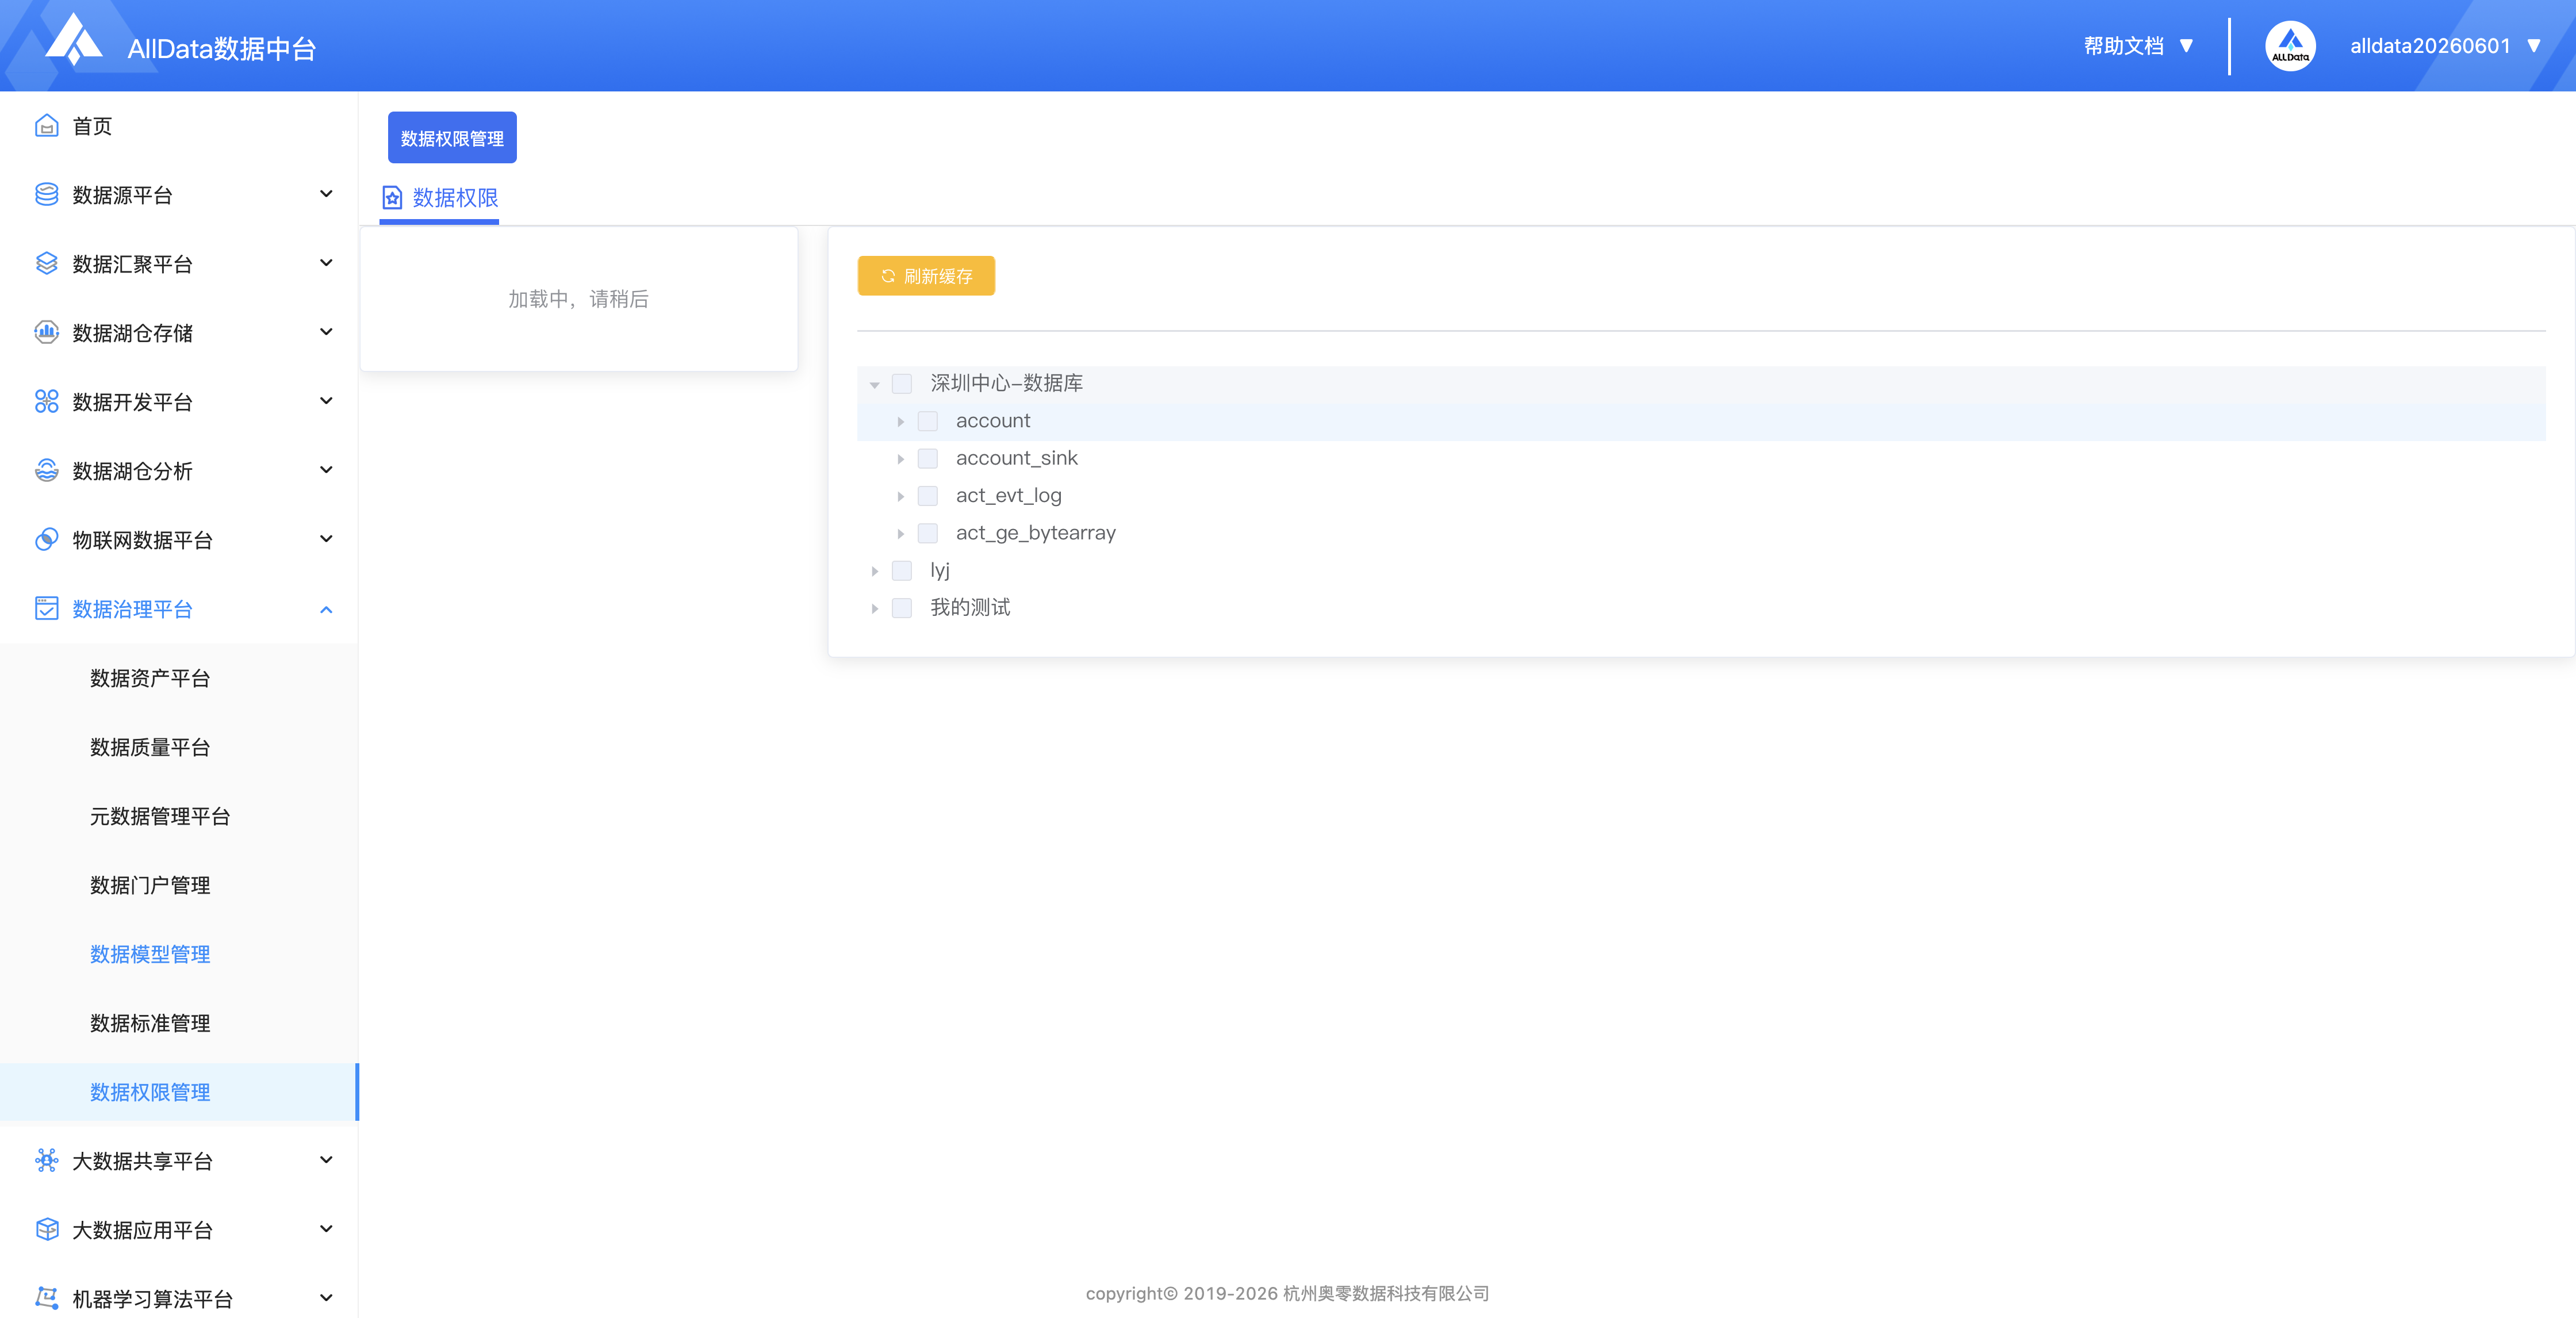Expand 大数据共享平台 menu chevron
The image size is (2576, 1318).
click(326, 1160)
